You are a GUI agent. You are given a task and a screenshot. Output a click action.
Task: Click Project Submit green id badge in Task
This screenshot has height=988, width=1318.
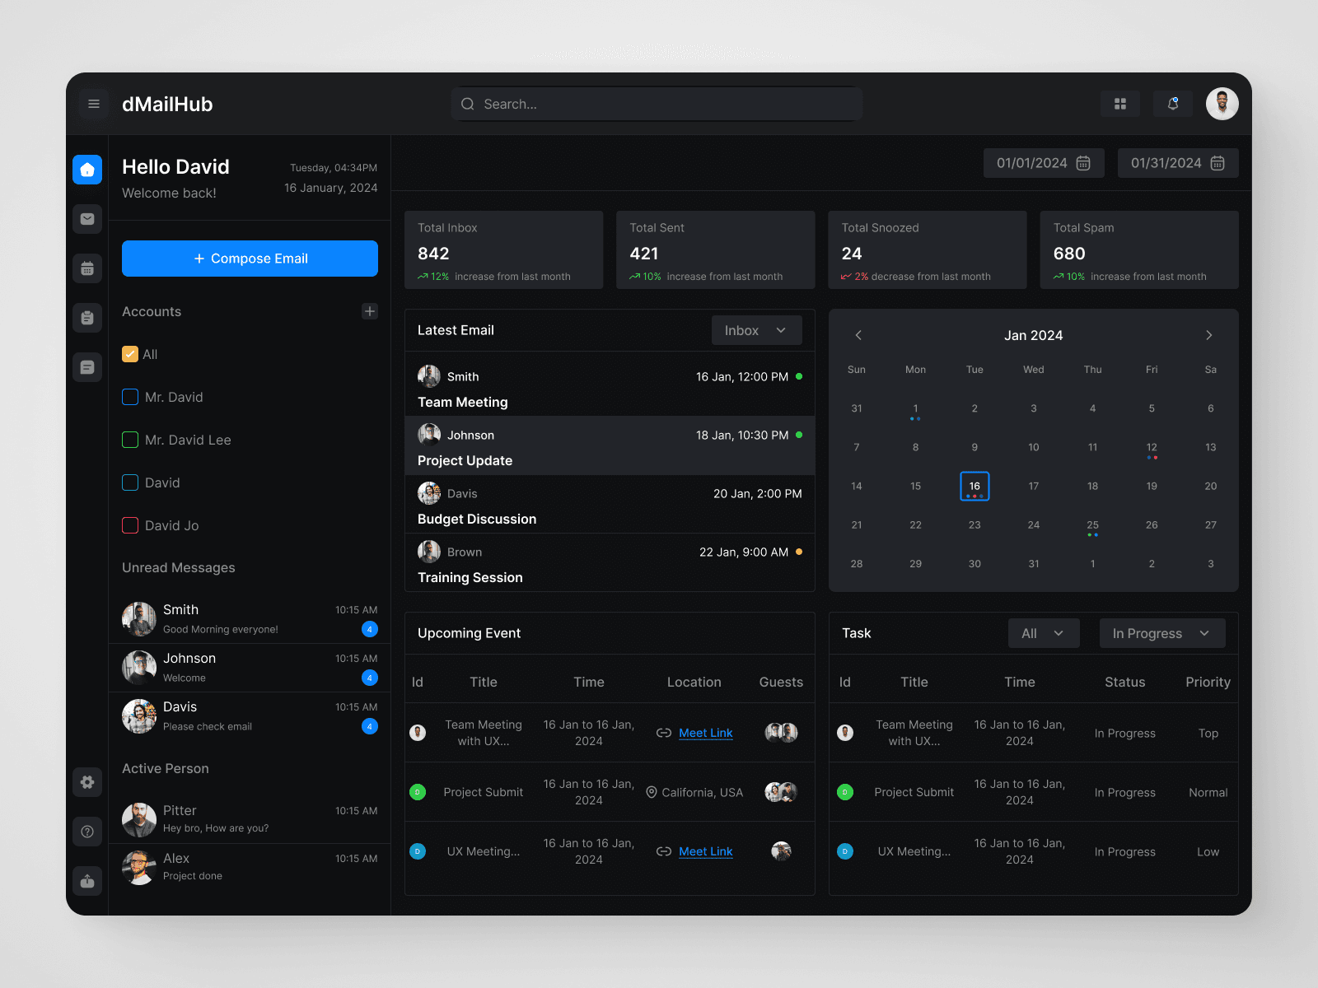point(845,792)
